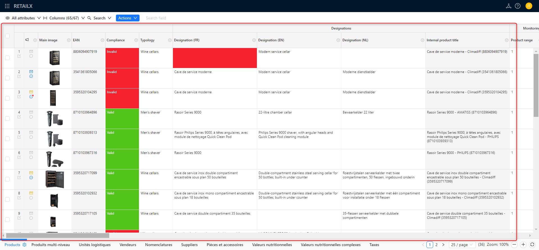539x250 pixels.
Task: Toggle the select-all header checkbox
Action: click(7, 36)
